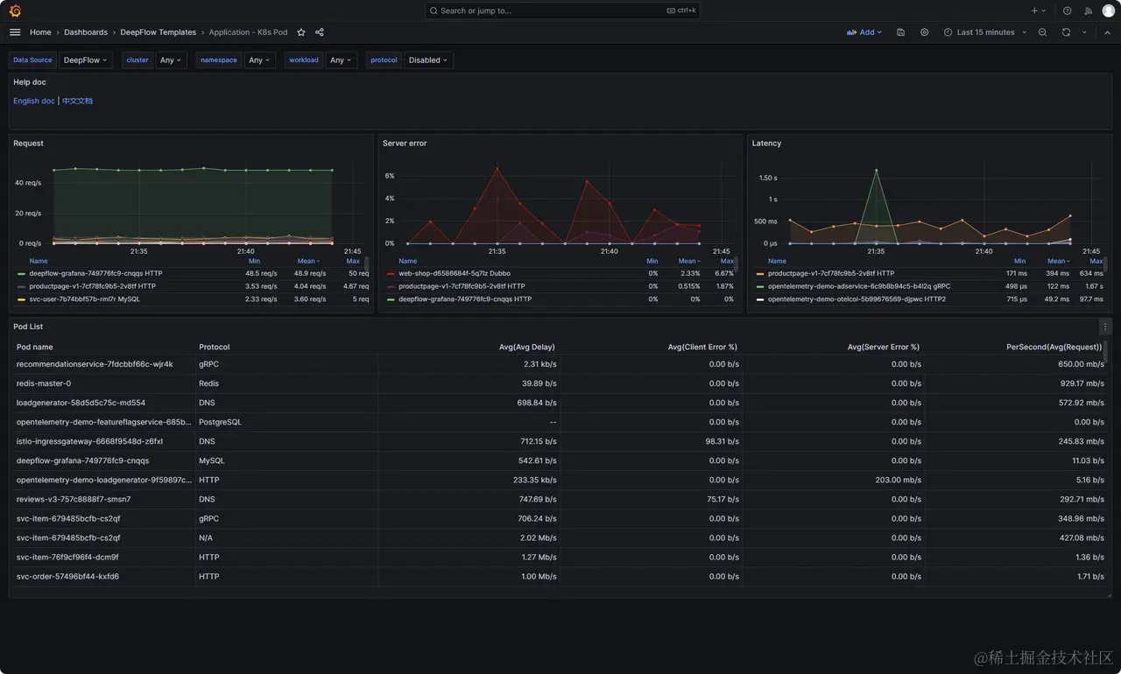Sort Request legend by Mean column
Screen dimensions: 1121x674
(308, 261)
